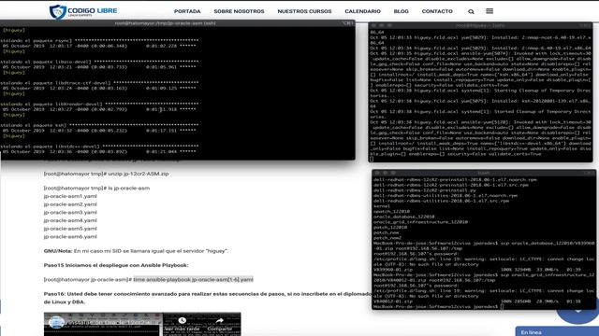Click the GNU/Nota paragraph about the SID
Screen dimensions: 599x336
[x=136, y=251]
